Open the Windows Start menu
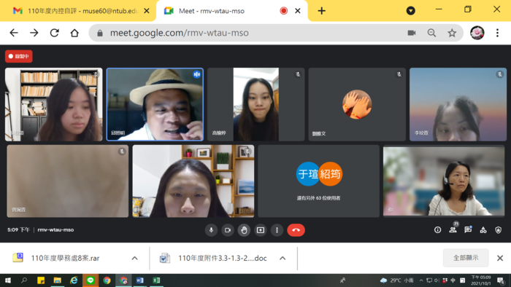511x287 pixels. pos(8,280)
